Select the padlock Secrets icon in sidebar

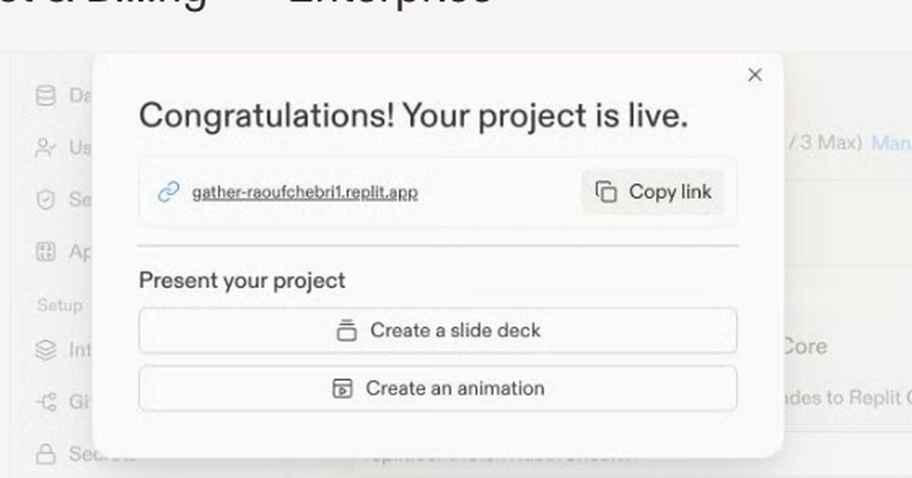pos(46,454)
